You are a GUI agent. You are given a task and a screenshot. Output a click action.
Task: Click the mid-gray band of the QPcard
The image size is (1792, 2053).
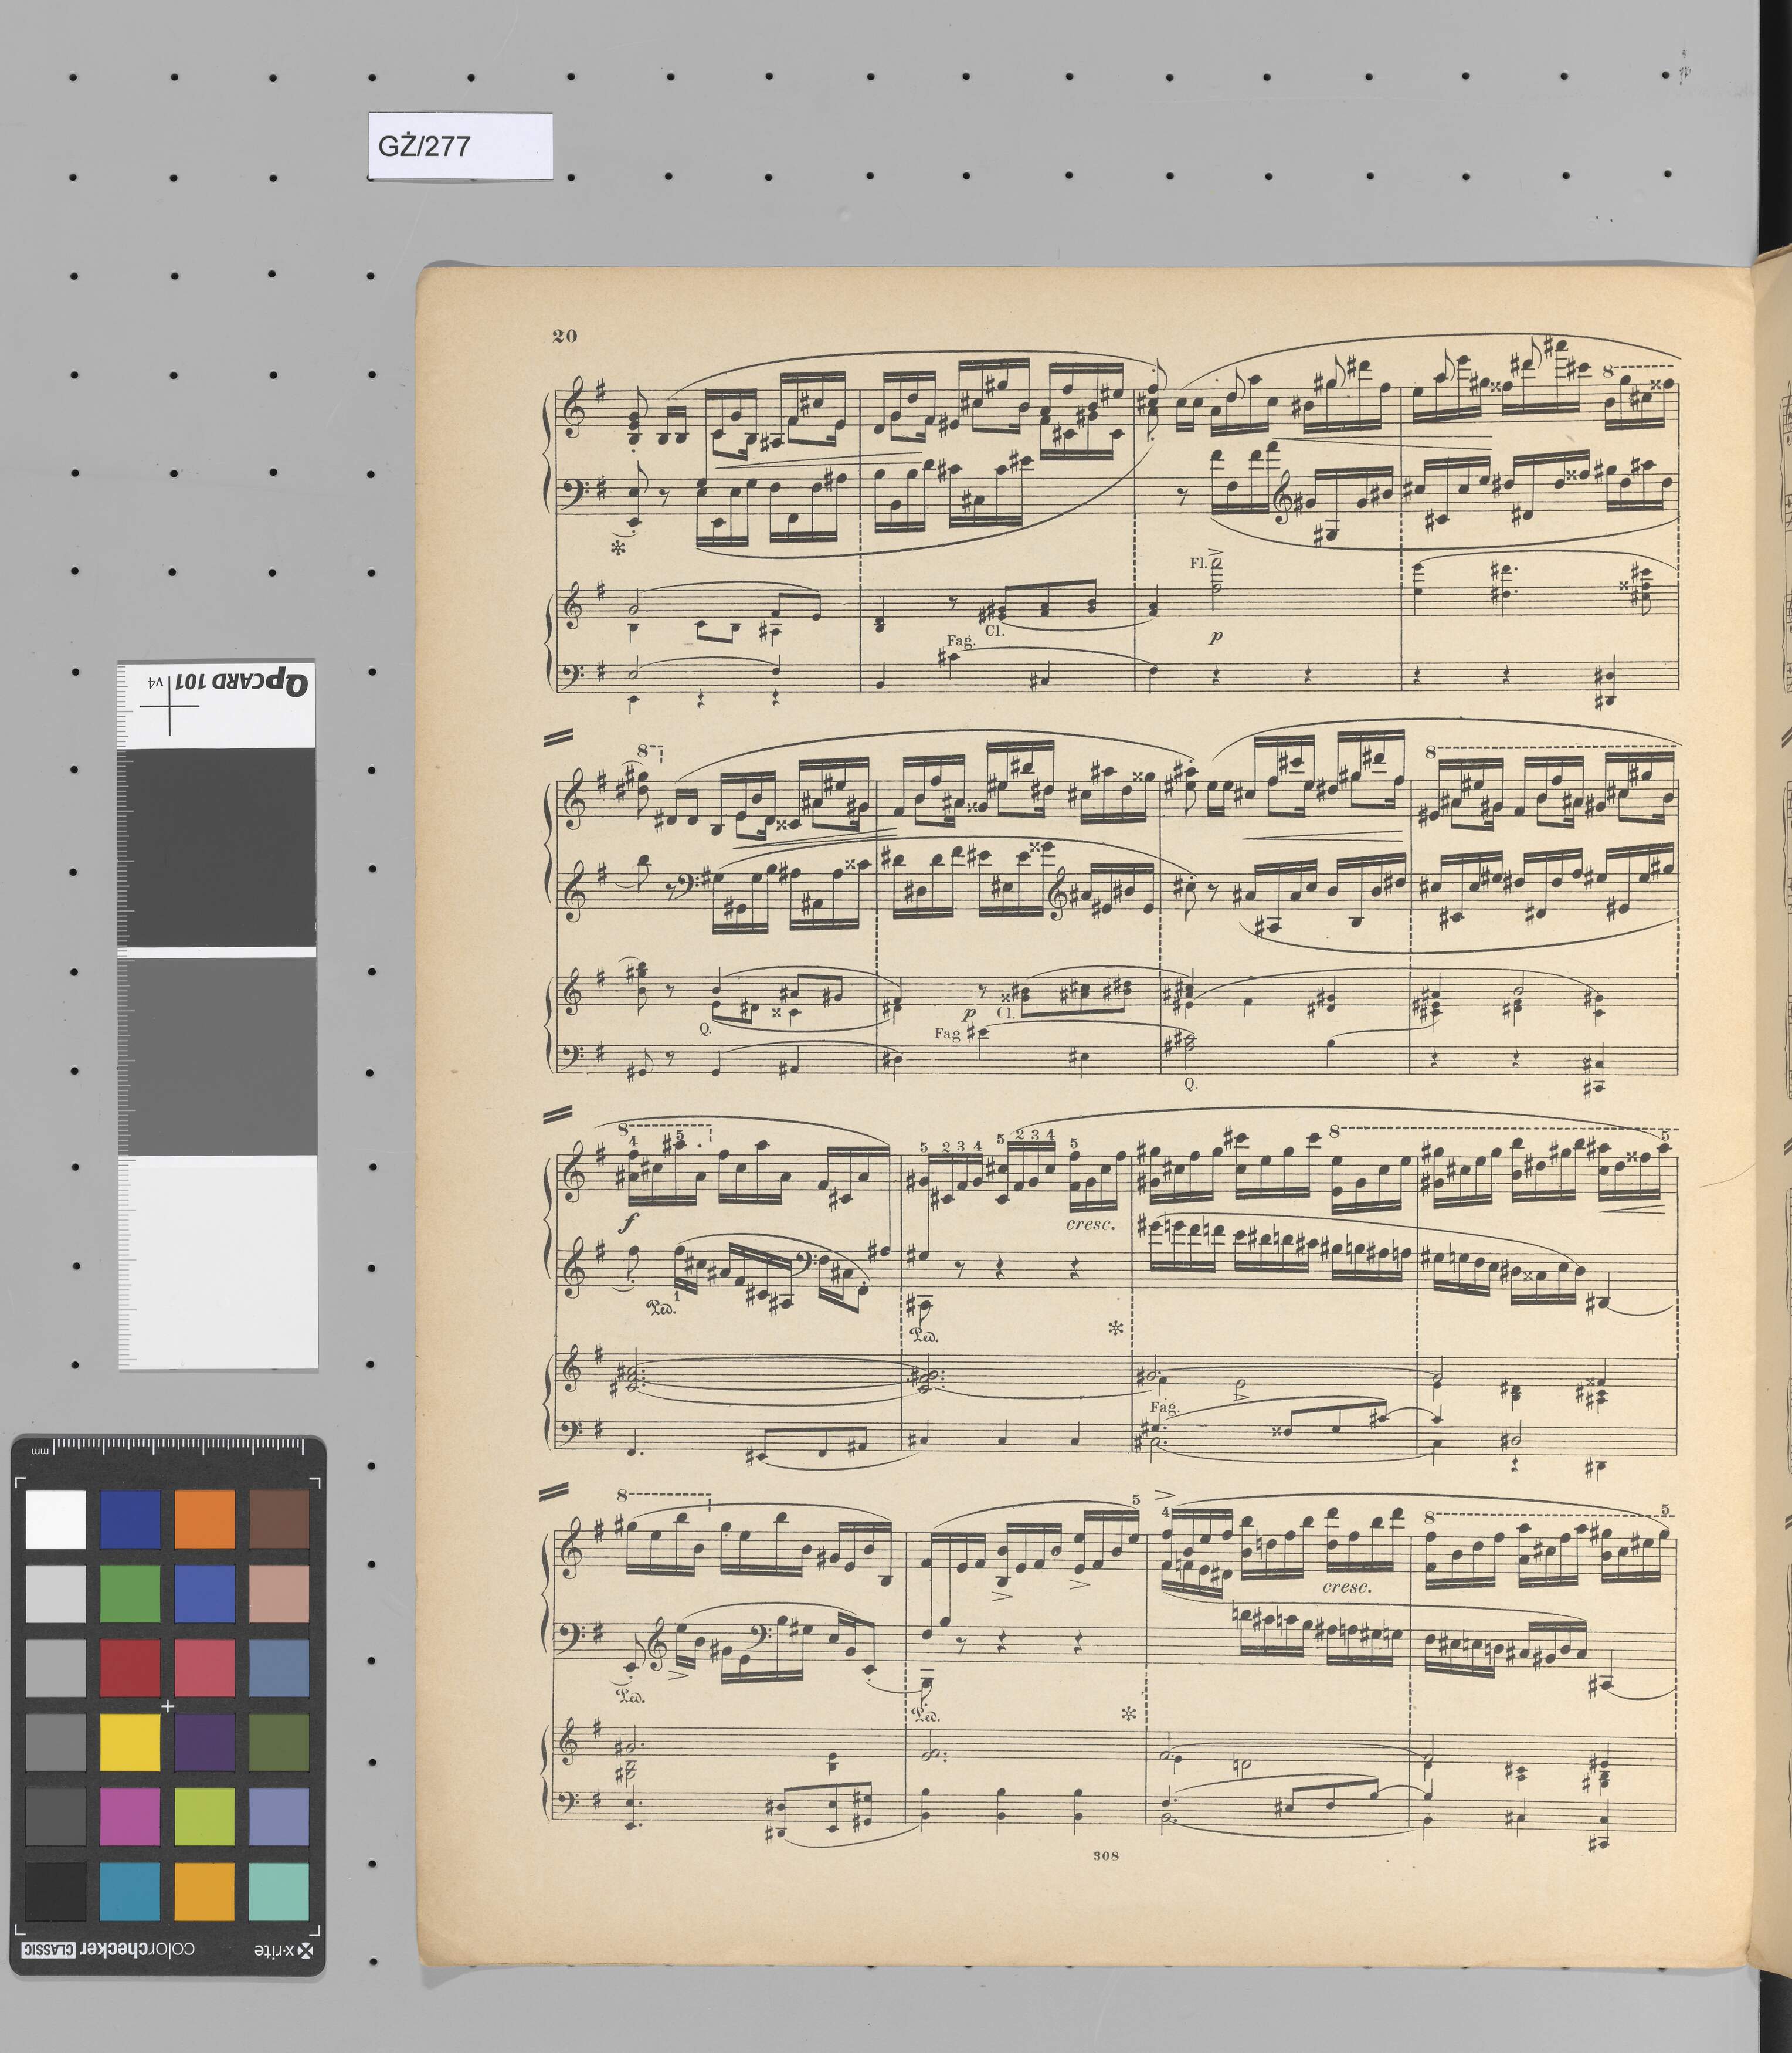pos(217,1055)
